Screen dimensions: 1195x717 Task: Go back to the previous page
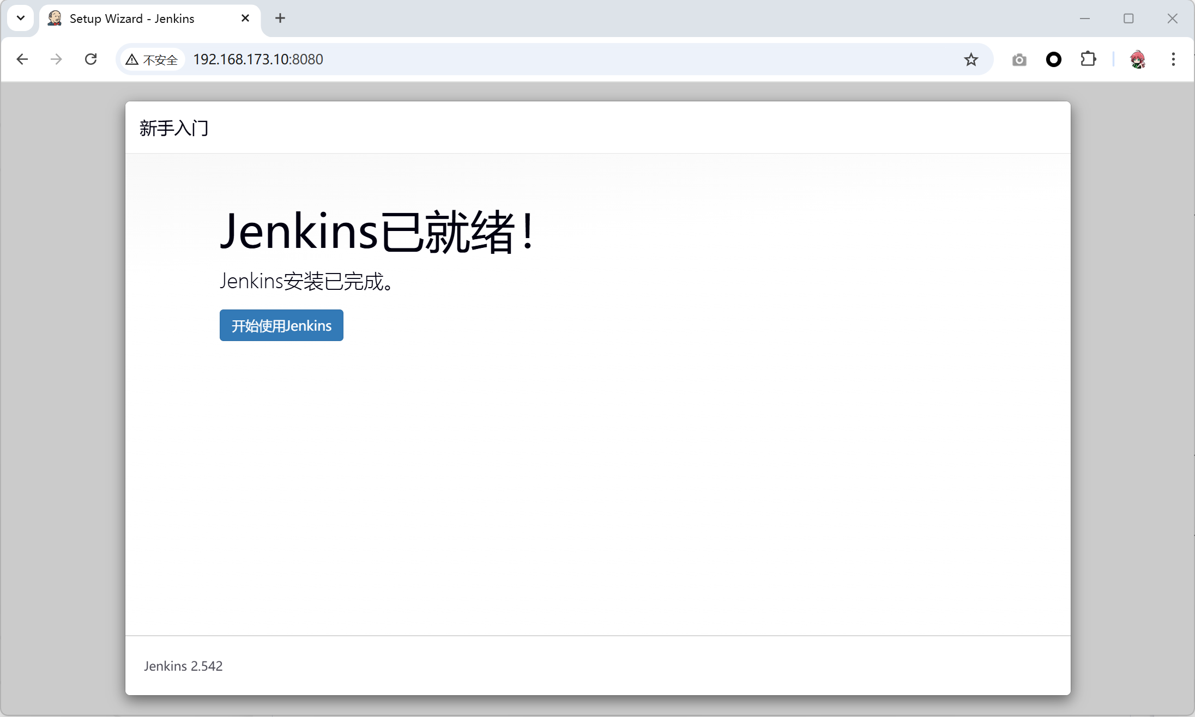22,59
